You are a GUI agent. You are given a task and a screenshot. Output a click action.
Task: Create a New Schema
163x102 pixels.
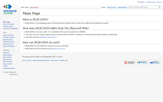point(8,59)
